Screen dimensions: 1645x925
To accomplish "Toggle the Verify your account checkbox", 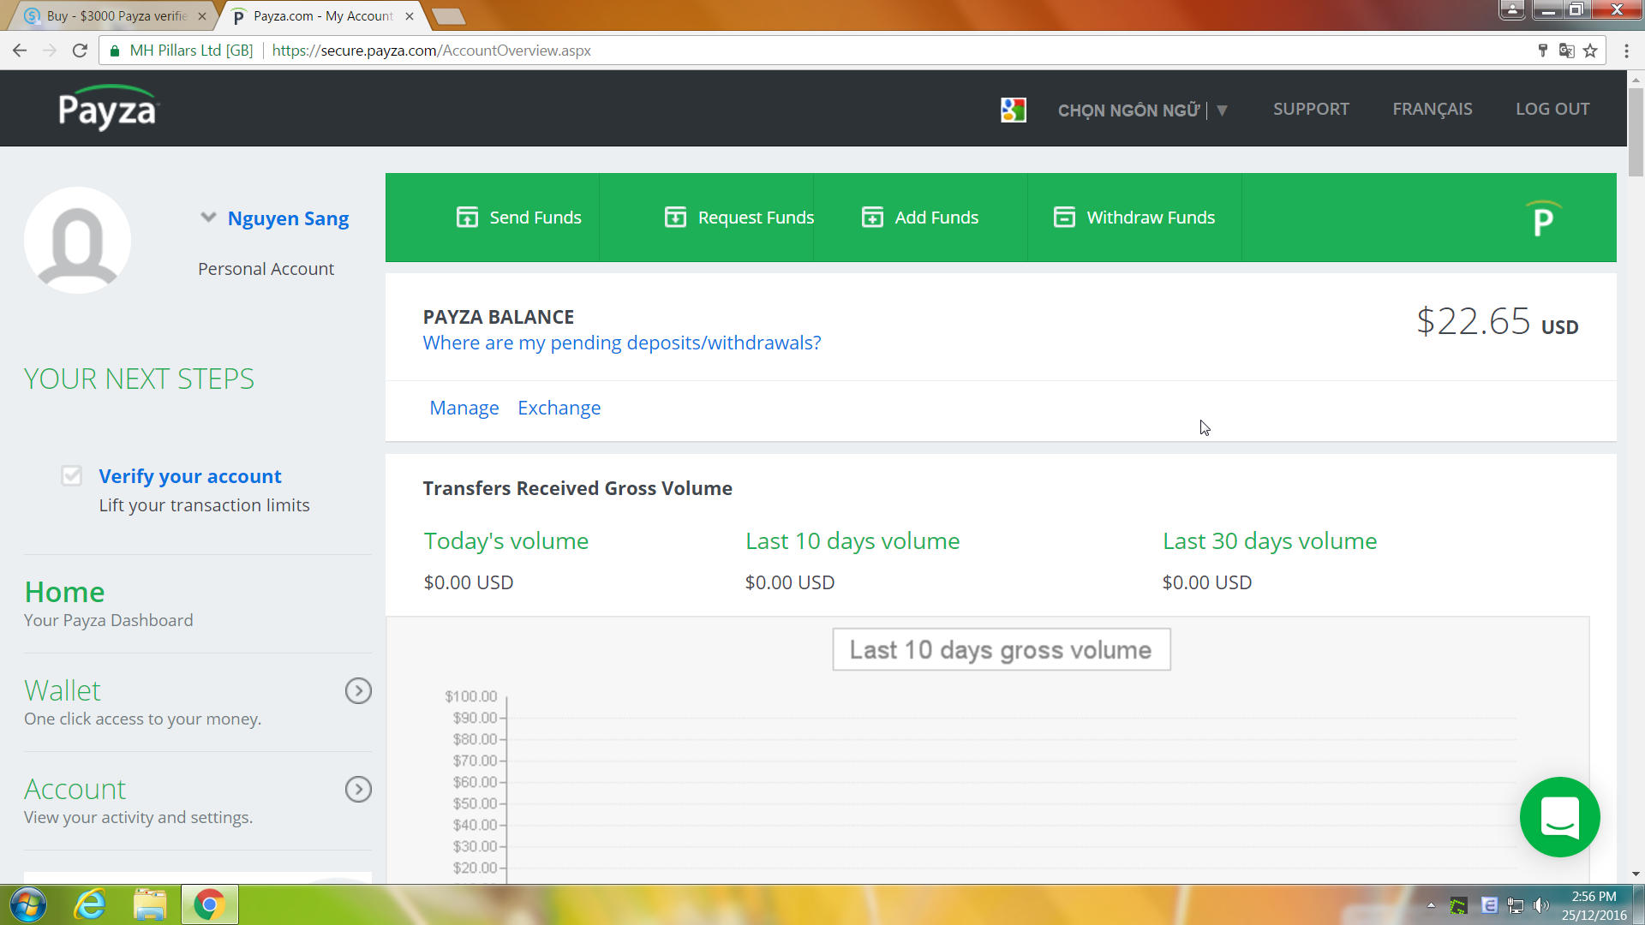I will (x=72, y=475).
